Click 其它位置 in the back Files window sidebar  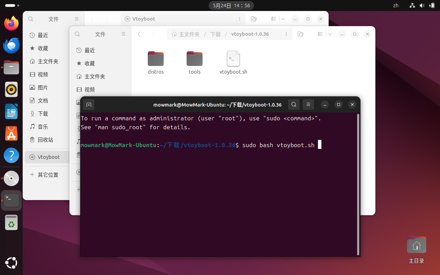click(x=47, y=175)
